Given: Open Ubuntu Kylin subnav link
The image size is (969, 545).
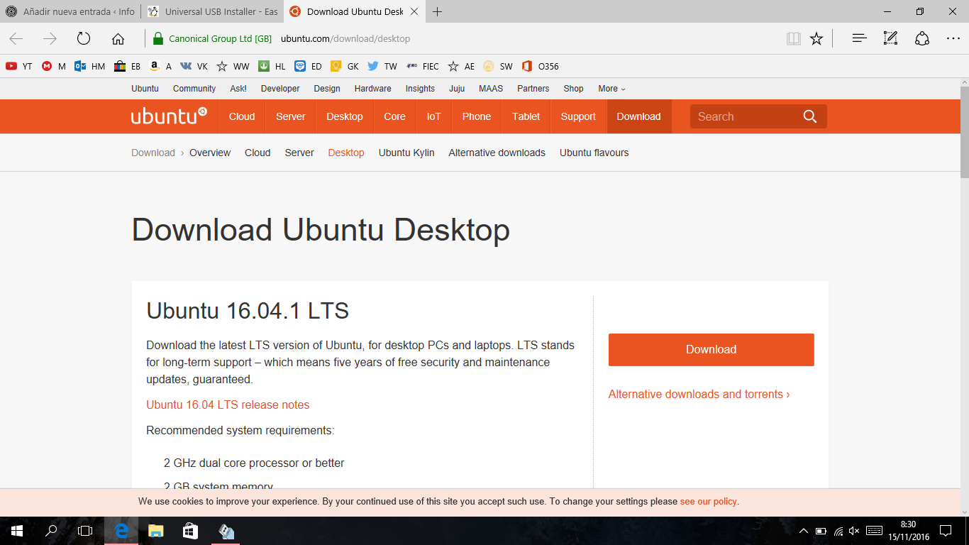Looking at the screenshot, I should pos(406,153).
